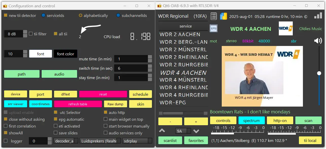Toggle epg automatic checkbox

pos(56,119)
